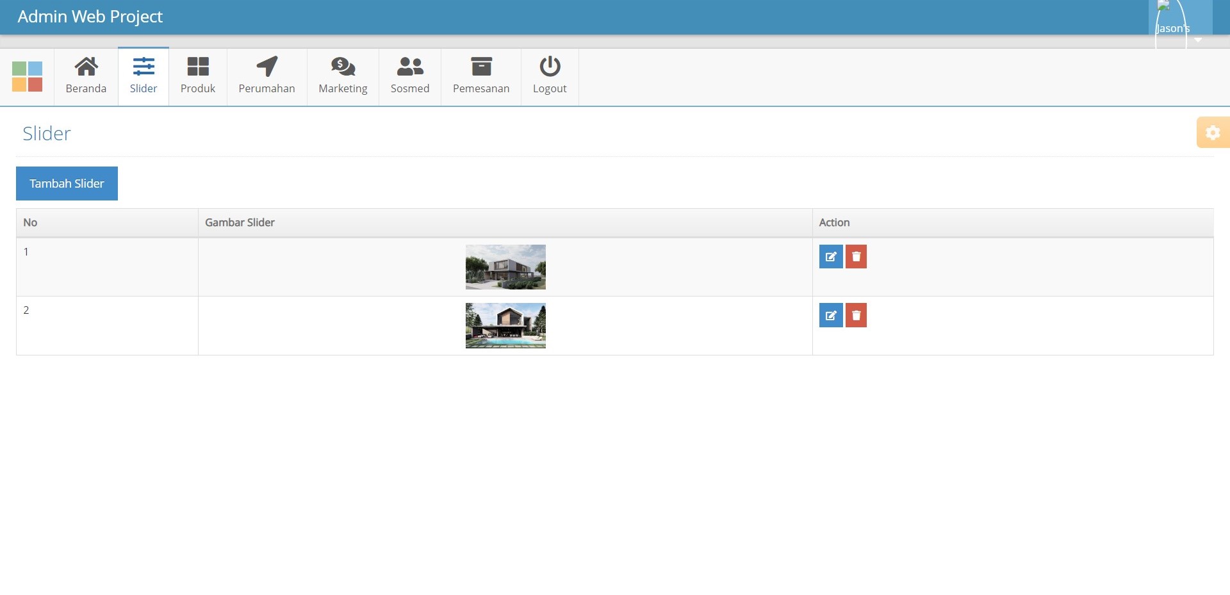Select the Beranda menu item

coord(86,88)
